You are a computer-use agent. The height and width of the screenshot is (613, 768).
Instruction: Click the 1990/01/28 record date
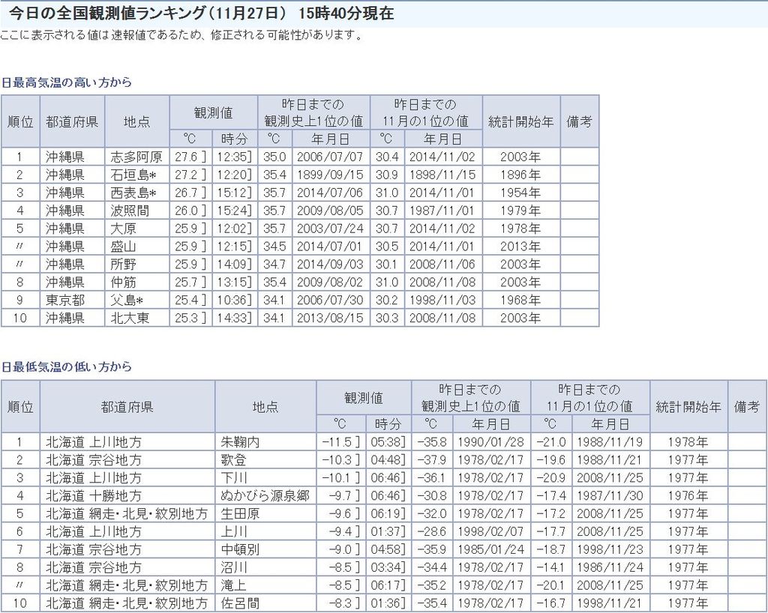(491, 442)
